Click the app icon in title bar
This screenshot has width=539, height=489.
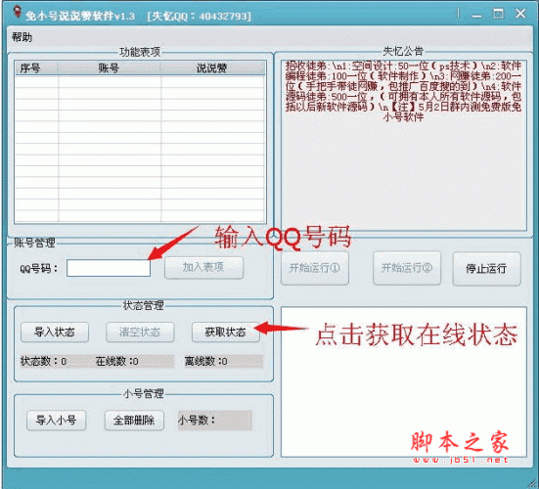[17, 13]
